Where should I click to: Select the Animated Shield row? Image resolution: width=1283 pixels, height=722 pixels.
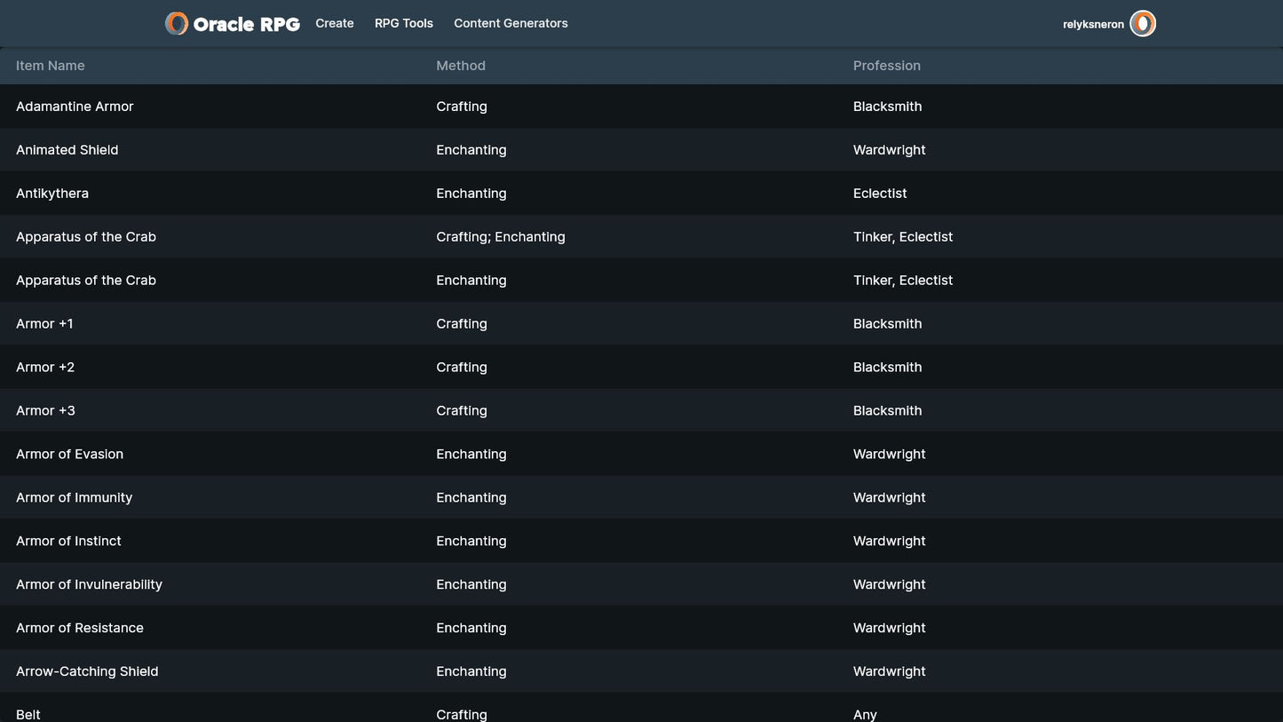coord(67,150)
